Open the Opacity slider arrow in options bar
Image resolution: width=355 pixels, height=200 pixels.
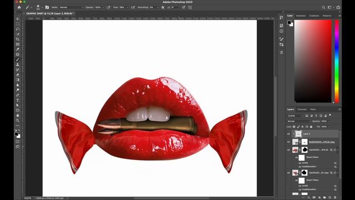pyautogui.click(x=103, y=7)
